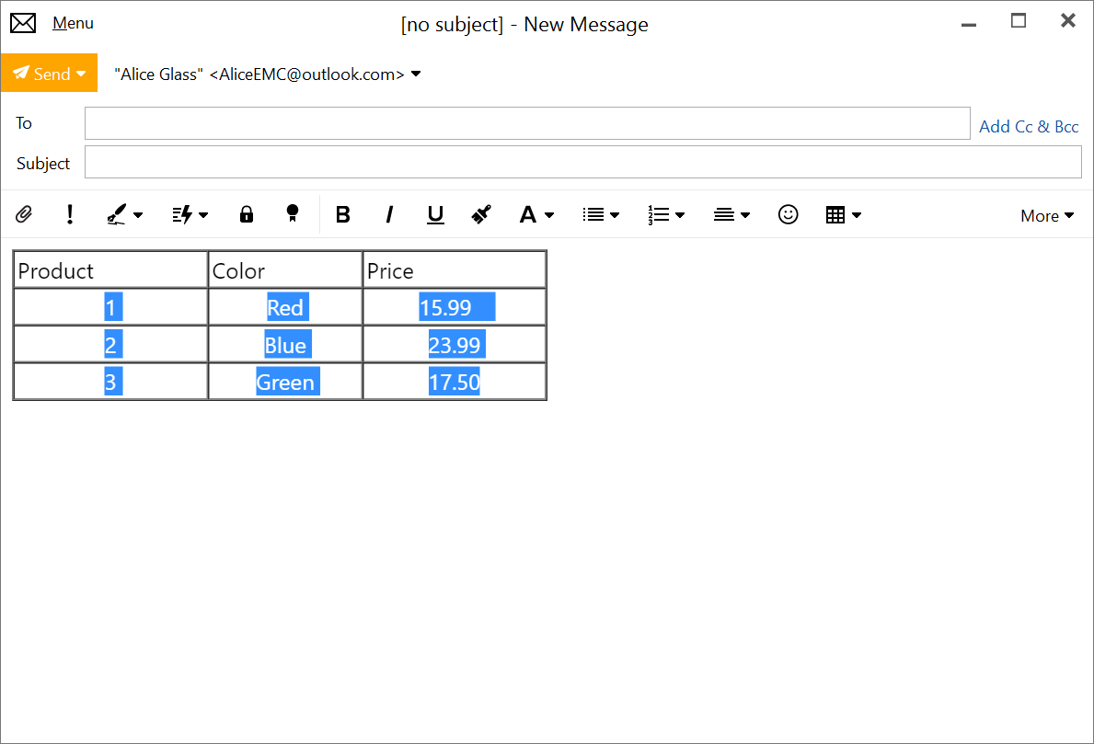Click the price cell 15.99

[x=455, y=307]
